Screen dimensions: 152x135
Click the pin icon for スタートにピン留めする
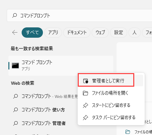point(86,105)
